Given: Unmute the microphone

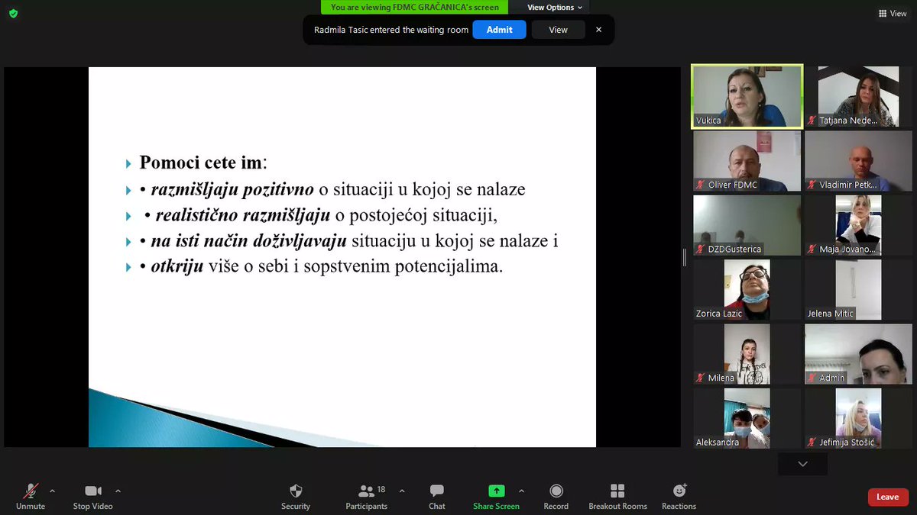Looking at the screenshot, I should [x=31, y=496].
